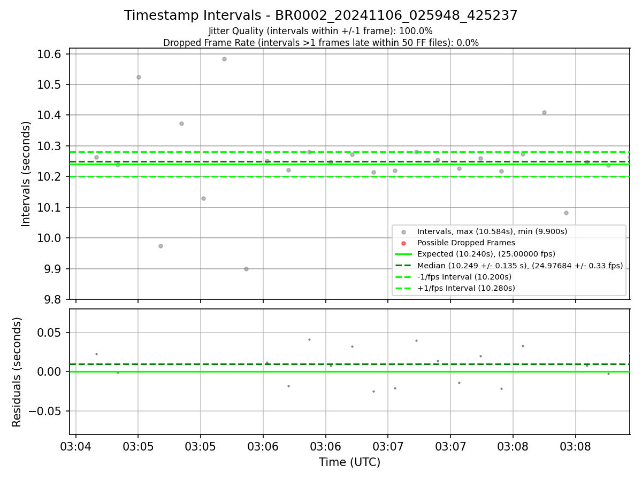Screen dimensions: 642x481
Task: Click the "Residuals (seconds)" y-axis label
Action: pos(17,372)
